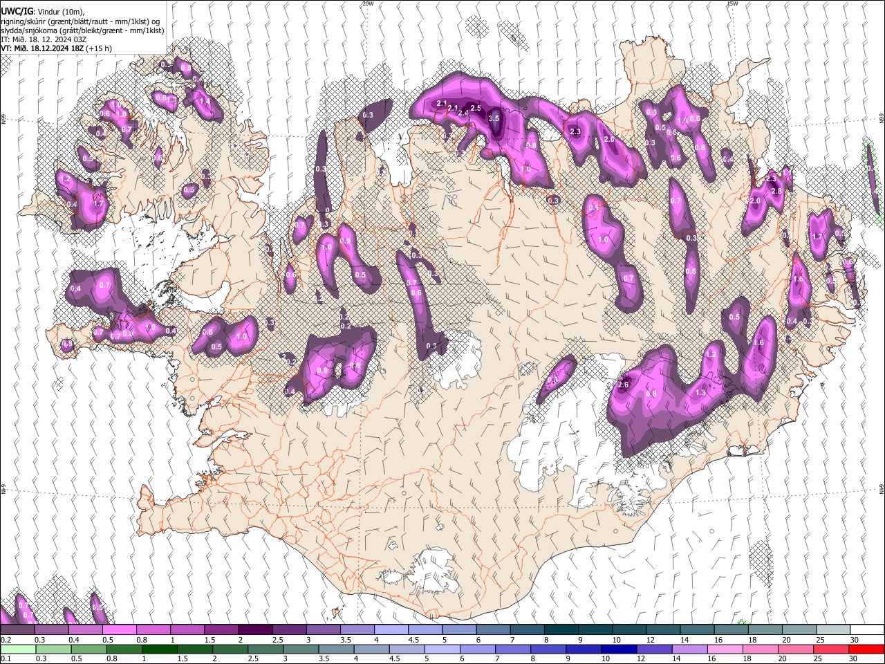The image size is (885, 664).
Task: Click the 'UWC/IG' title text
Action: [17, 11]
